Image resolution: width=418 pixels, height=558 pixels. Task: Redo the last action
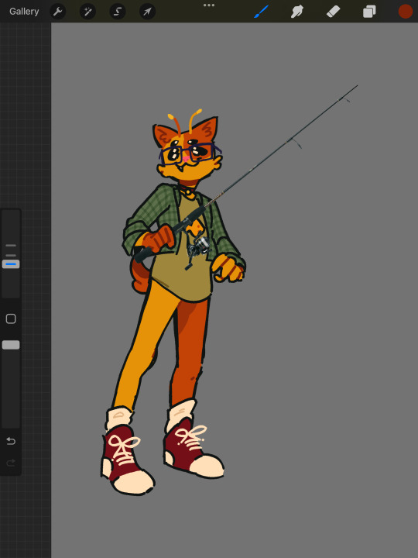pos(11,463)
